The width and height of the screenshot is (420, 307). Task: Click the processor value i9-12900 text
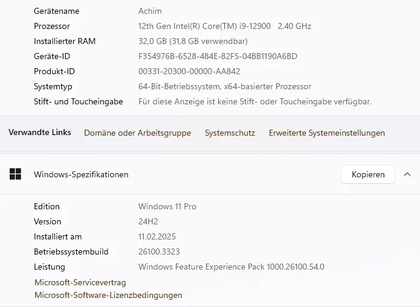pyautogui.click(x=224, y=26)
